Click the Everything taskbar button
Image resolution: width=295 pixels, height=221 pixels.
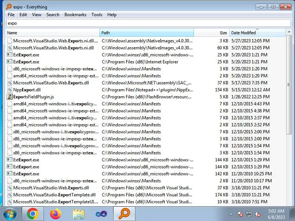coord(124,214)
